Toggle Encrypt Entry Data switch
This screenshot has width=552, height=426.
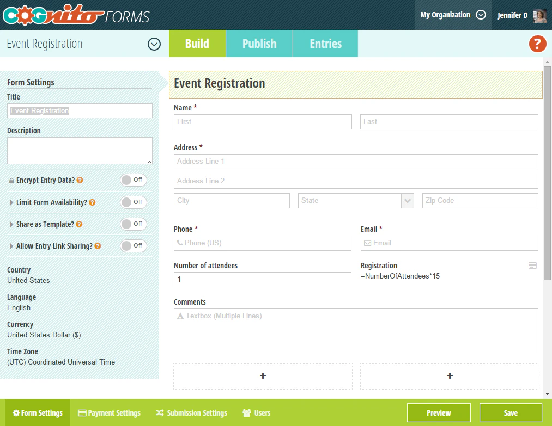(134, 180)
